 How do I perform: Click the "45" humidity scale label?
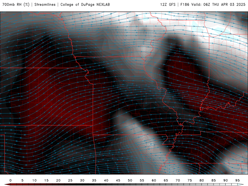tap(118, 180)
